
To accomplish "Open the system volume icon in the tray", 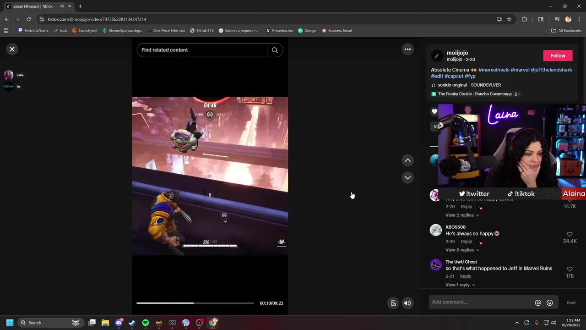I will 554,323.
